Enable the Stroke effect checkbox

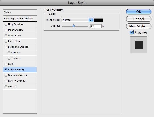click(6, 87)
